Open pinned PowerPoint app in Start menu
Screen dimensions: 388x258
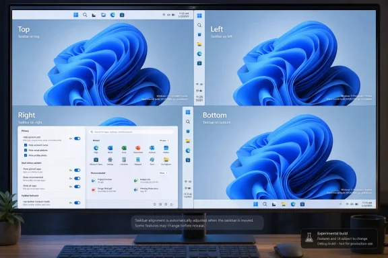[138, 149]
